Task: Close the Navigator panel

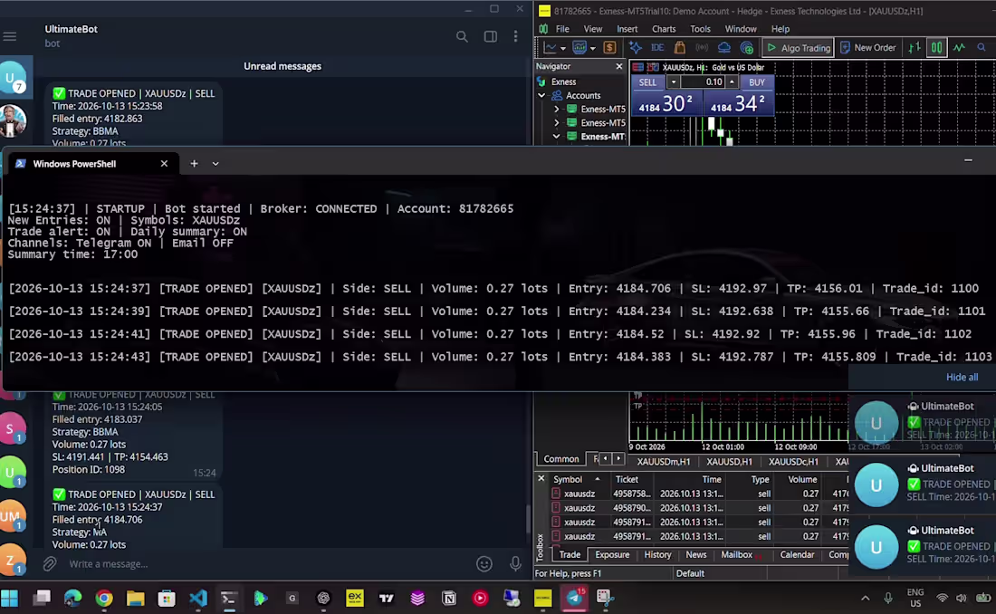Action: click(619, 66)
